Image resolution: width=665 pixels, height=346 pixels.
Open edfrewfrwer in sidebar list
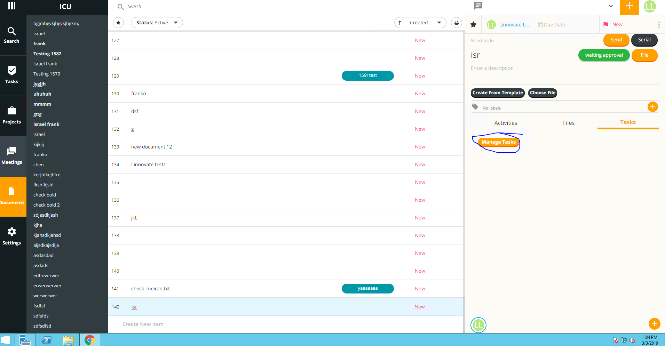click(x=46, y=275)
